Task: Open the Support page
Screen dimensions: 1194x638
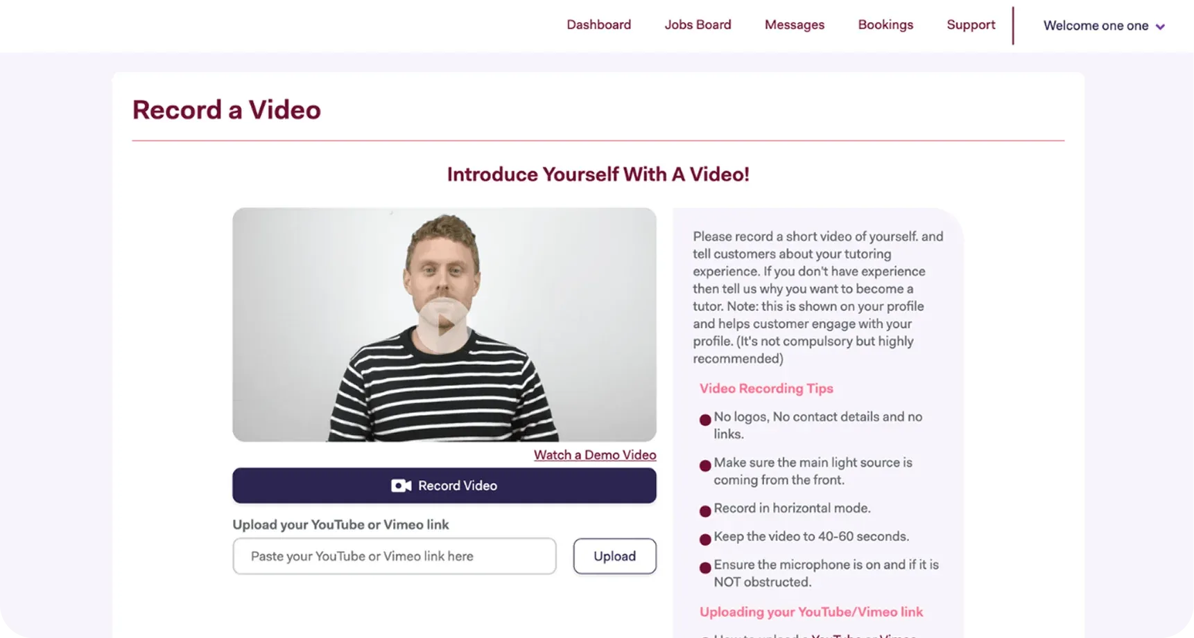Action: coord(970,25)
